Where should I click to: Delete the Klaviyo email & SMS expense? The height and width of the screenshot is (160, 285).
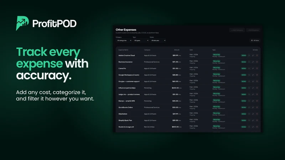tap(257, 101)
